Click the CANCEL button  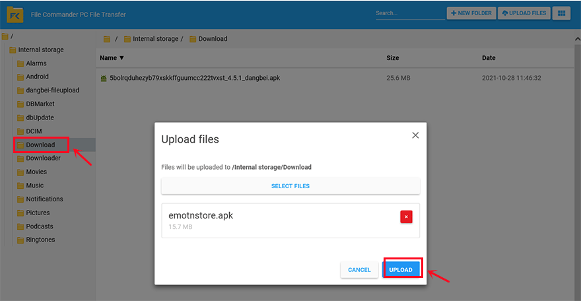point(359,270)
